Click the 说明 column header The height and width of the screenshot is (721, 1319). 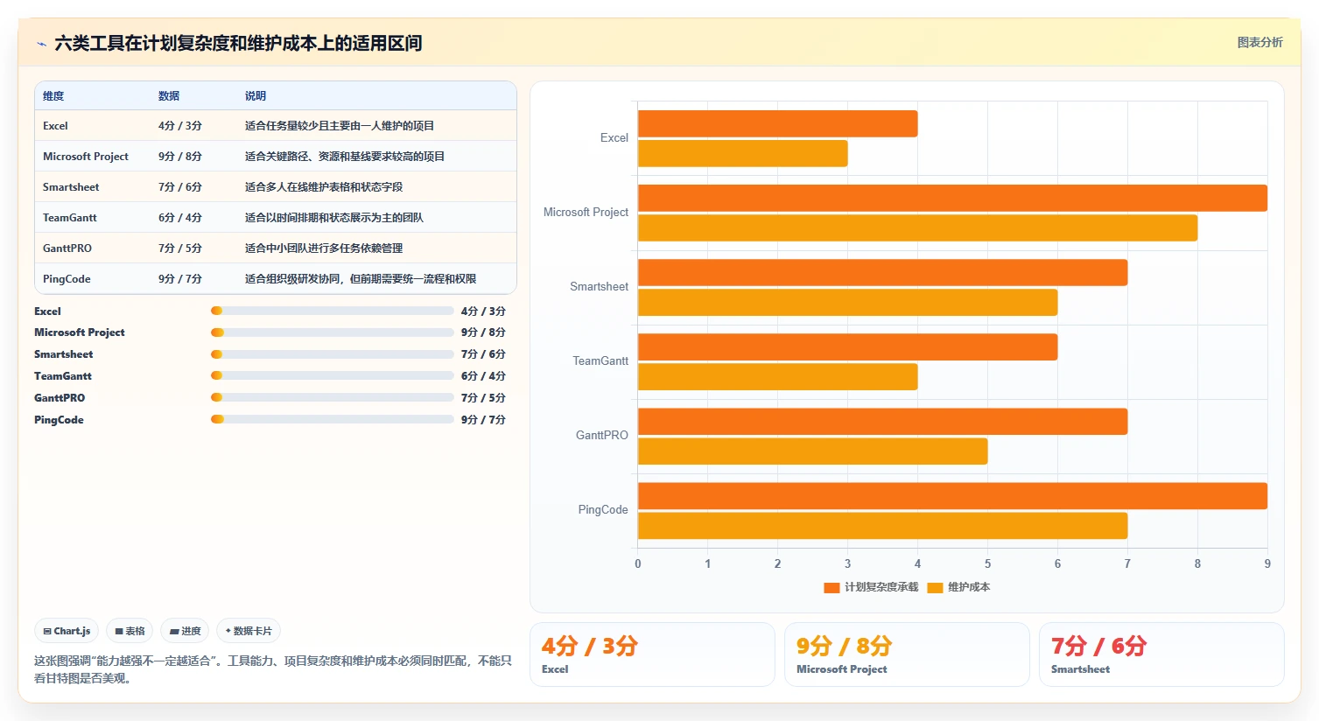pyautogui.click(x=256, y=95)
